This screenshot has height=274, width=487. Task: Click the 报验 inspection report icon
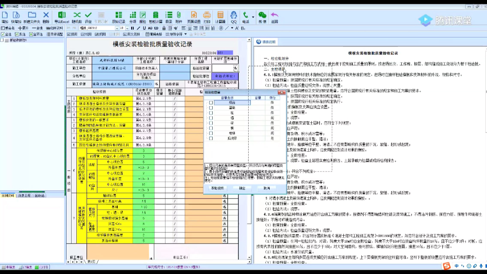[x=142, y=17]
